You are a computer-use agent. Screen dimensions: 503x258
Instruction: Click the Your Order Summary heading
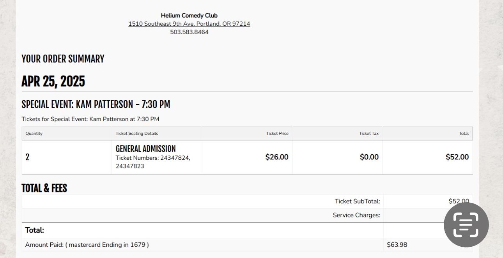[63, 59]
